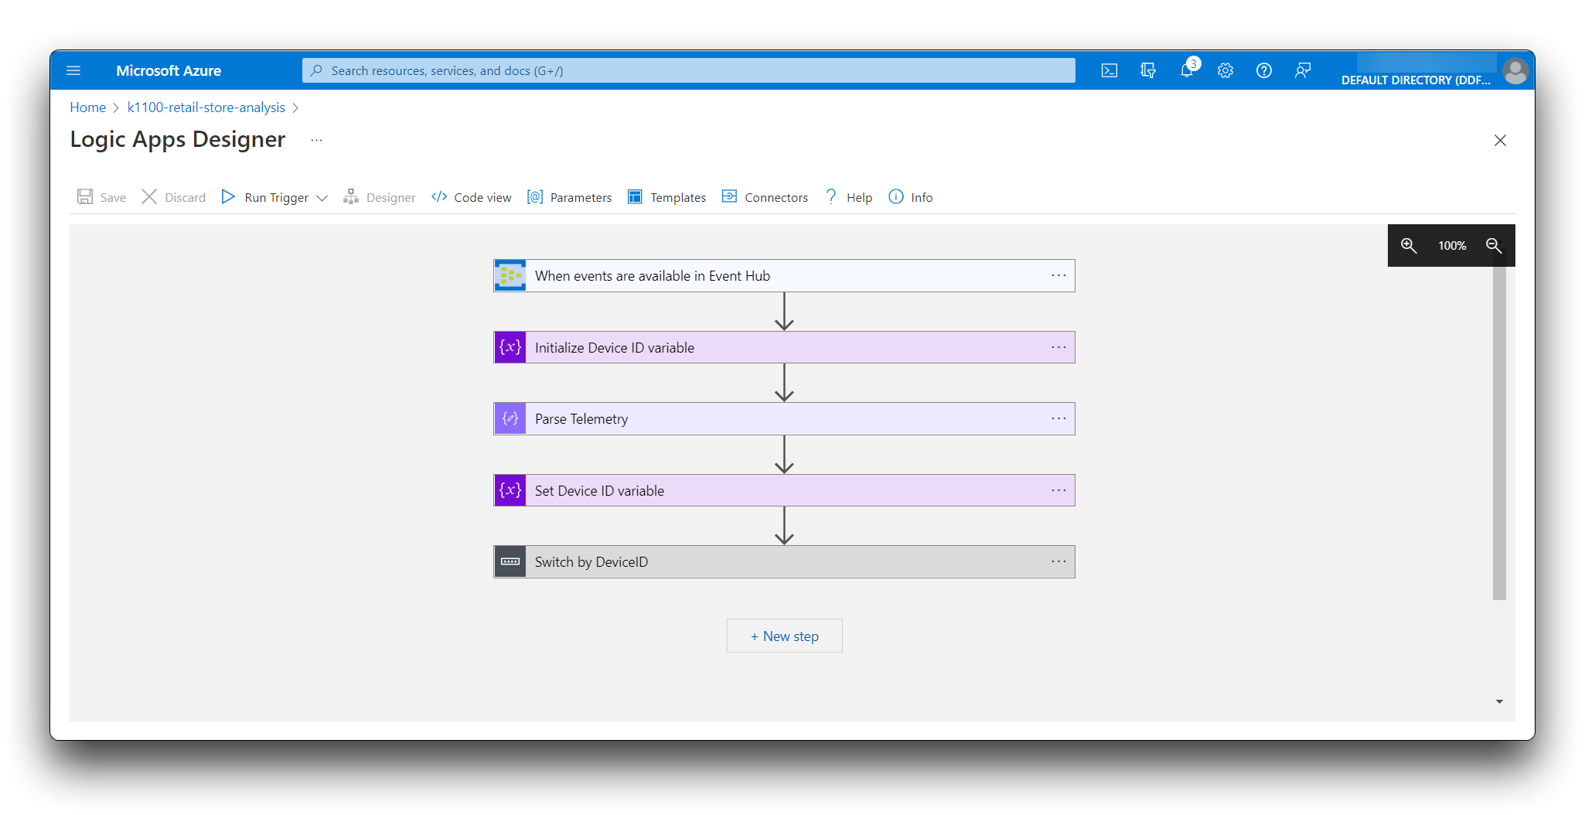The height and width of the screenshot is (815, 1585).
Task: Open more options next to Logic Apps Designer title
Action: point(316,140)
